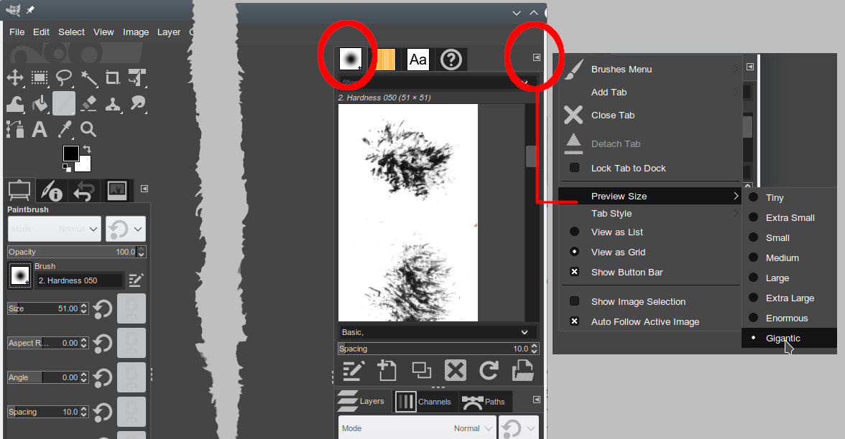Open Layers Mode Normal dropdown
This screenshot has height=439, width=845.
tap(417, 428)
